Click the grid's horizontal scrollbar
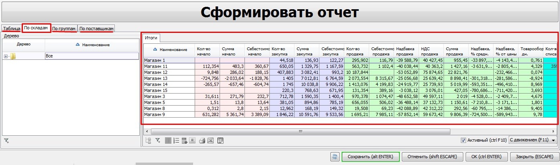 coord(300,131)
